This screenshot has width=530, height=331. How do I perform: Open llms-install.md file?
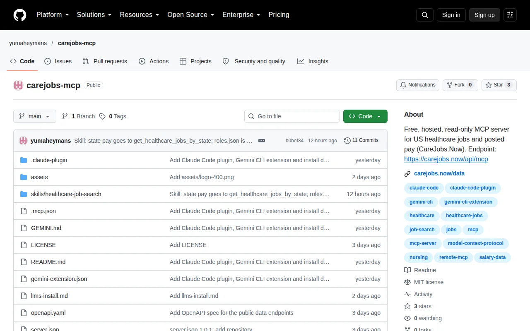(x=49, y=296)
